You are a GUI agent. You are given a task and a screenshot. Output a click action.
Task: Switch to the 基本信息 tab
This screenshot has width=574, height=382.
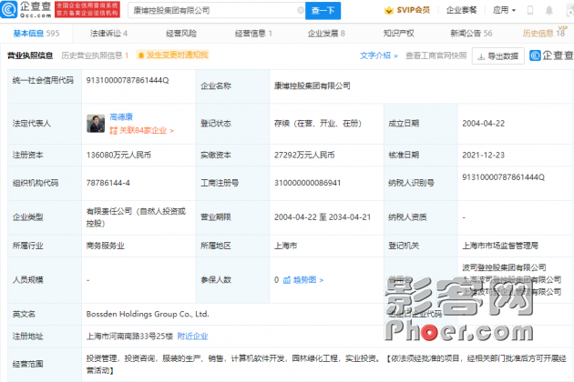[36, 34]
